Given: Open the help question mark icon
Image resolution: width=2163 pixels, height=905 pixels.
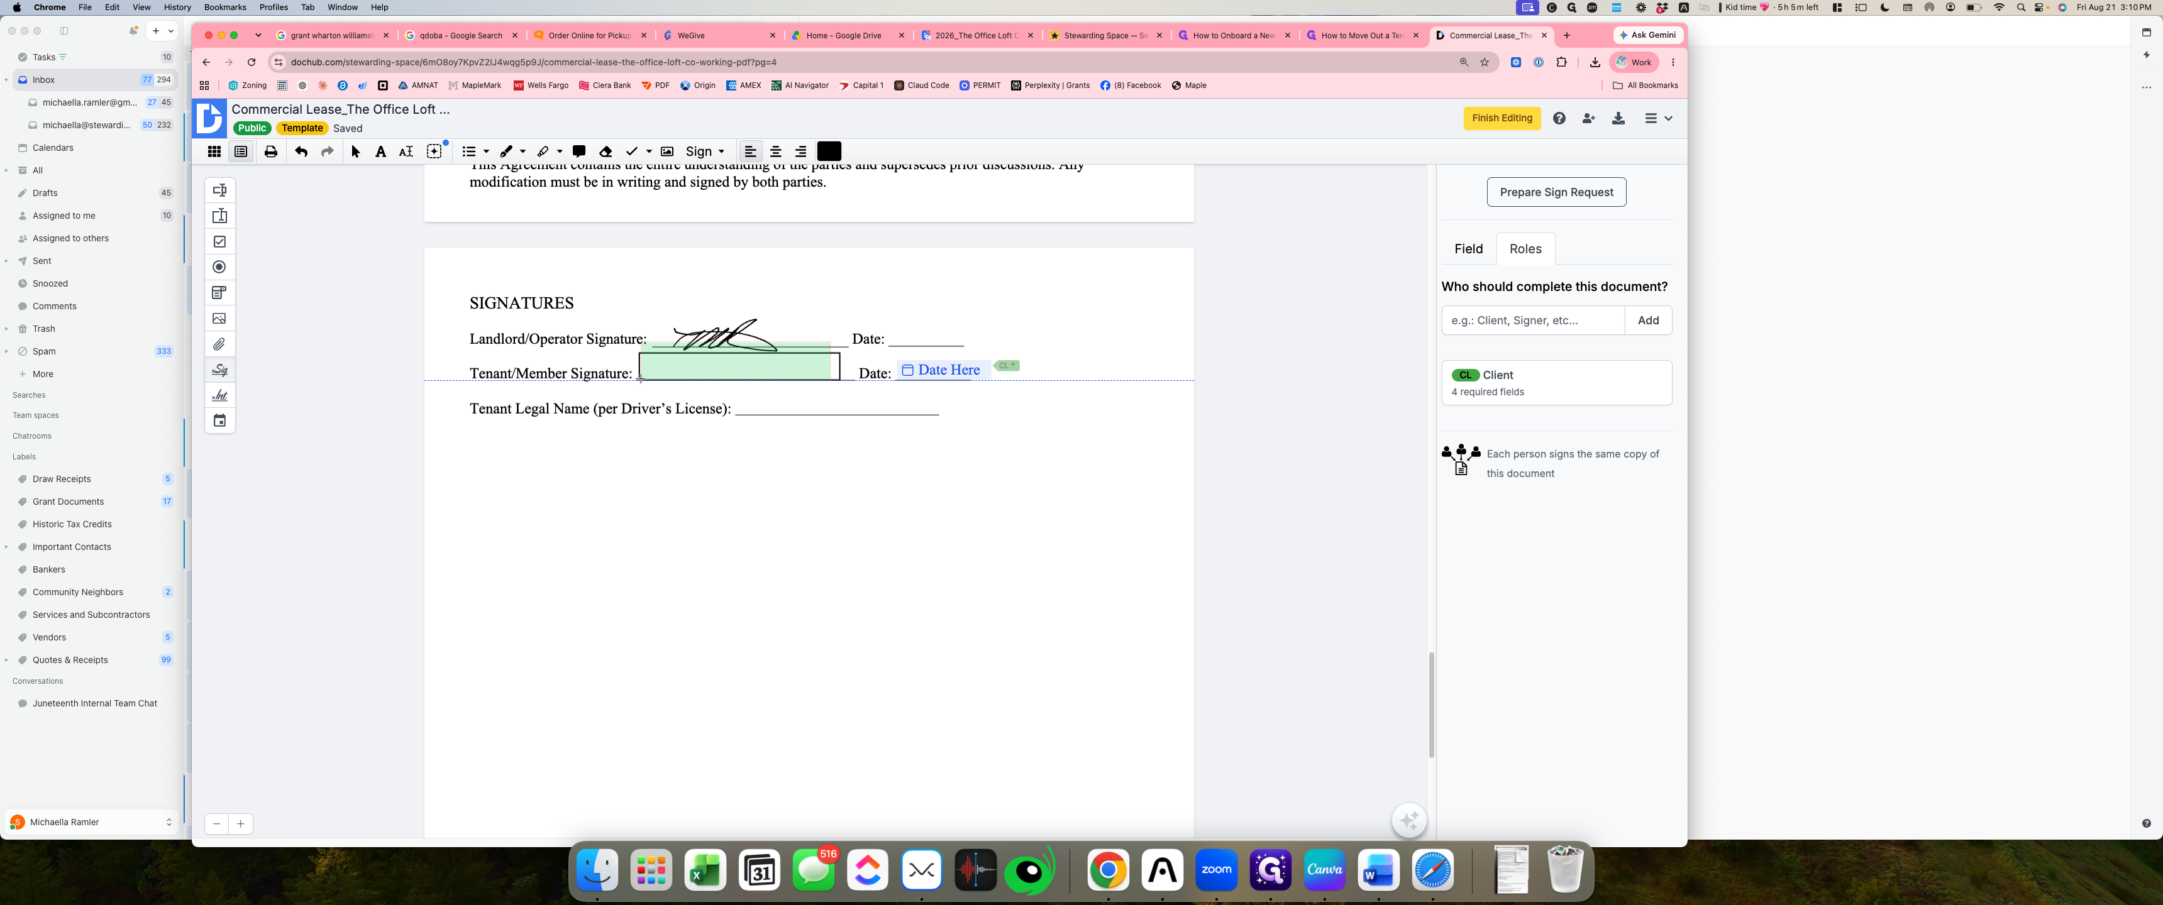Looking at the screenshot, I should click(1559, 118).
